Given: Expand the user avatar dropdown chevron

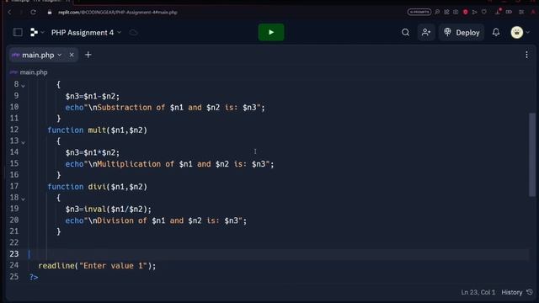Looking at the screenshot, I should (528, 32).
